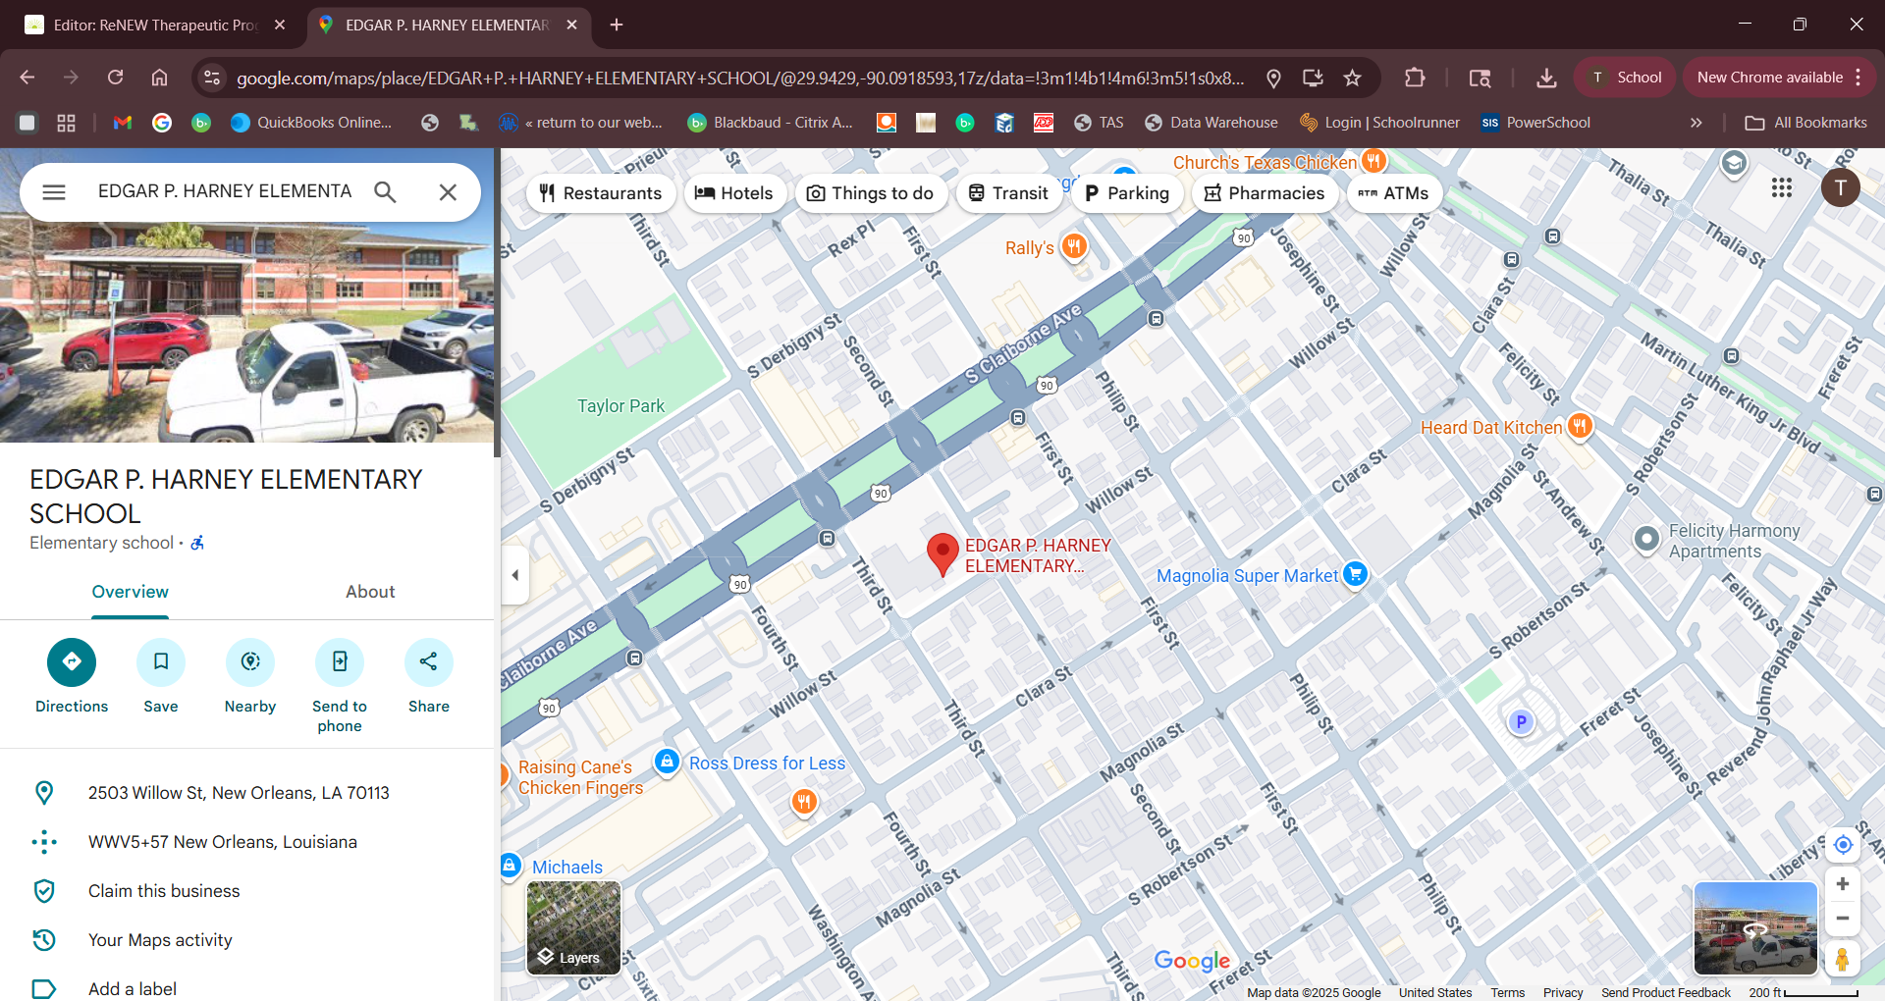Click the parking P marker on map
Screen dimensions: 1885x1001
pyautogui.click(x=1521, y=722)
